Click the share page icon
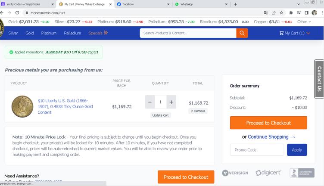Viewport: 324px width, 186px height. tap(274, 13)
